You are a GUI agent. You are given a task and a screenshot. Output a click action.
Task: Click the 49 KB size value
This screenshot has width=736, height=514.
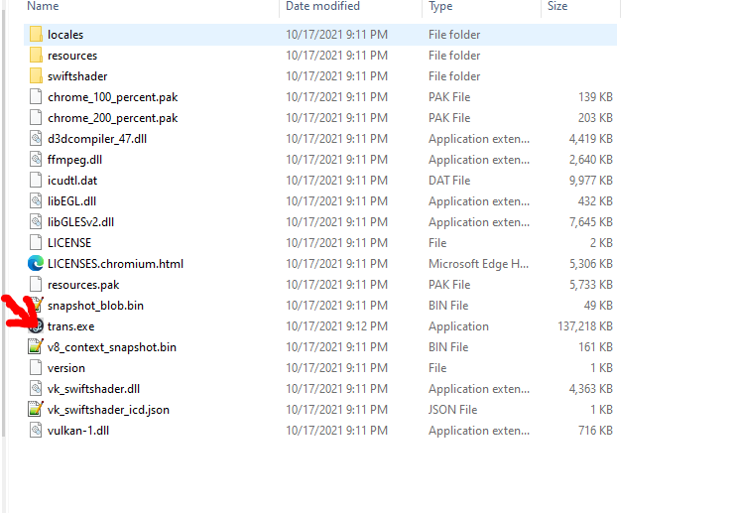tap(598, 306)
